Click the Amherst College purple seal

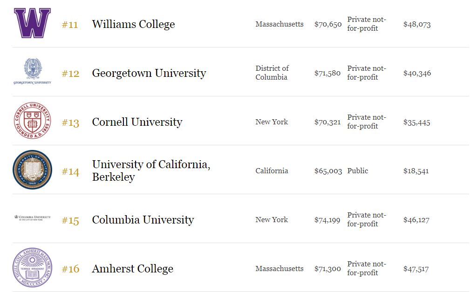pos(32,267)
